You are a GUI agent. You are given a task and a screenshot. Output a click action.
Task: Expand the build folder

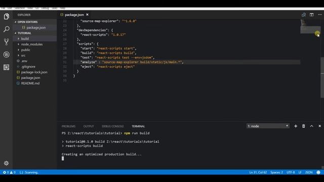pos(25,39)
